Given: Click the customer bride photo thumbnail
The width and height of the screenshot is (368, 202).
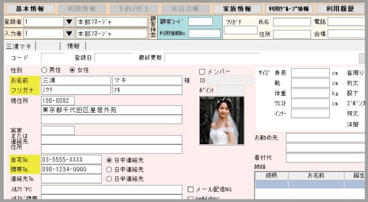Looking at the screenshot, I should pyautogui.click(x=222, y=120).
